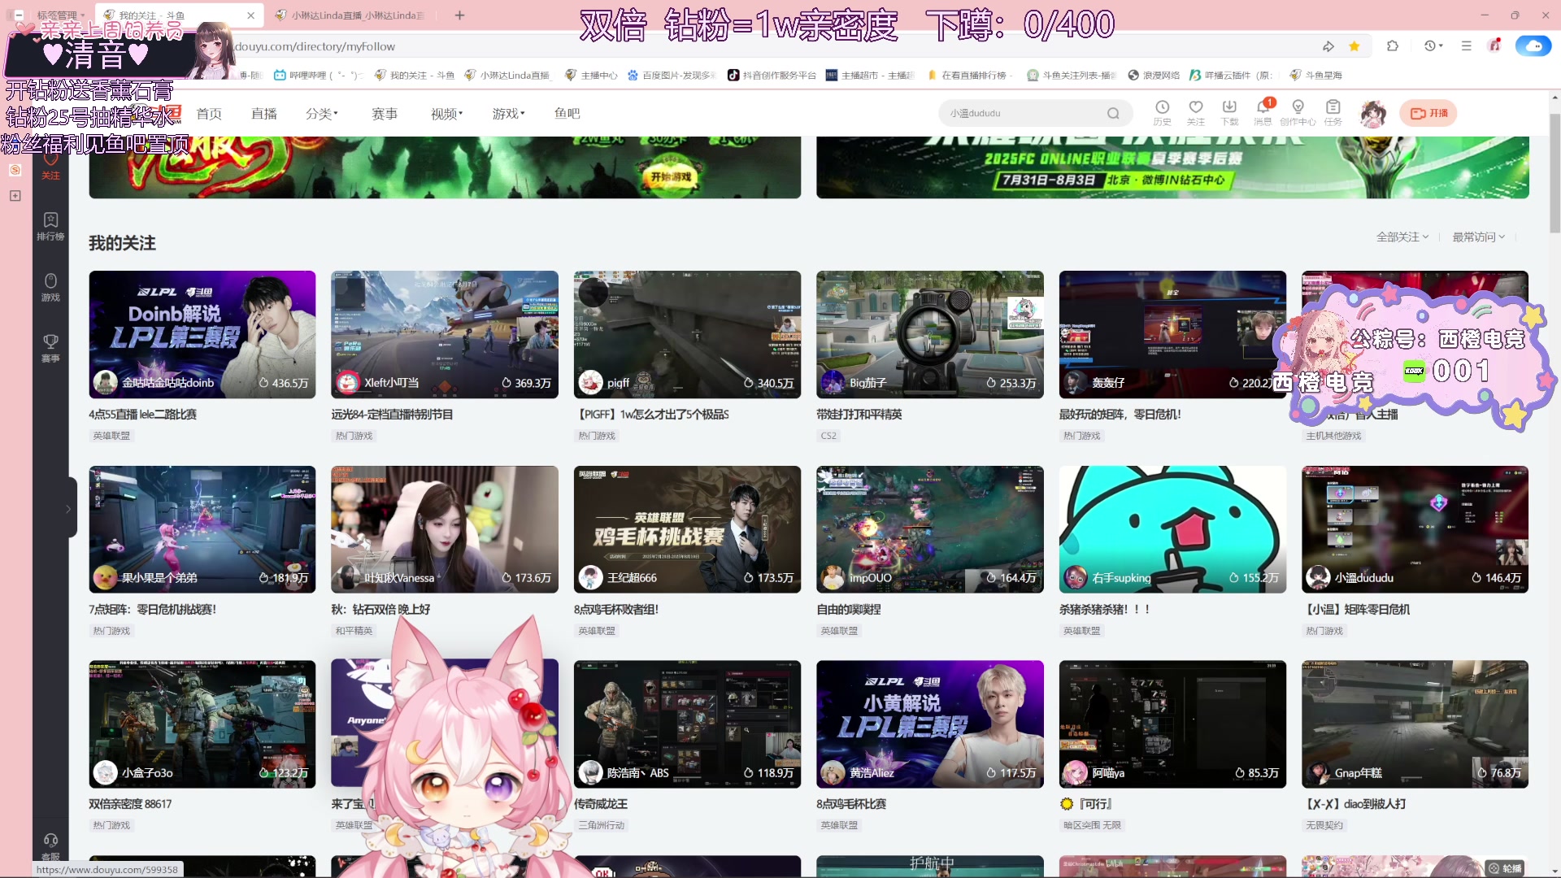Open the 王纪超666 鸡毛杯挑战赛 thumbnail
The image size is (1561, 878).
click(x=687, y=529)
